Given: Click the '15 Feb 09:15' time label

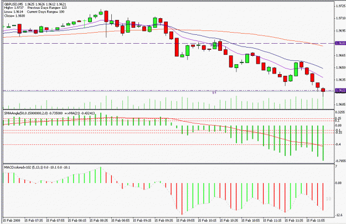Looking at the screenshot, I should (142, 220).
